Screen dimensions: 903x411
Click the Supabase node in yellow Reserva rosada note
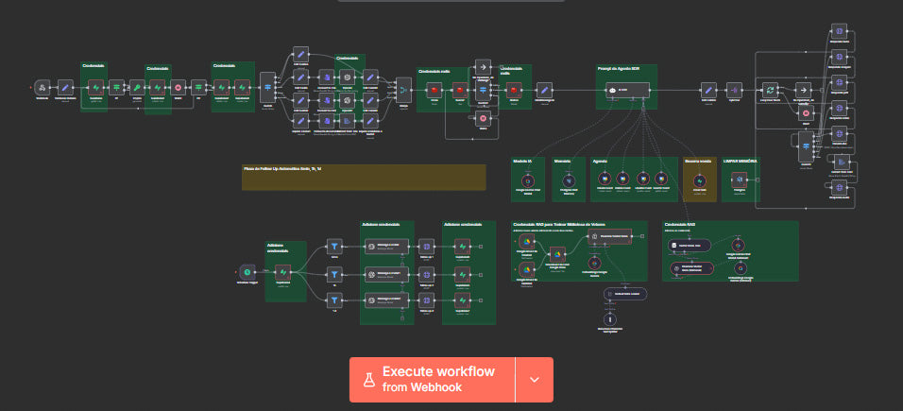pyautogui.click(x=699, y=178)
